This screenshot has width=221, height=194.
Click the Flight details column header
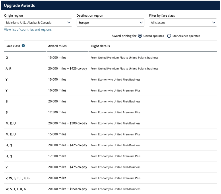click(x=100, y=46)
